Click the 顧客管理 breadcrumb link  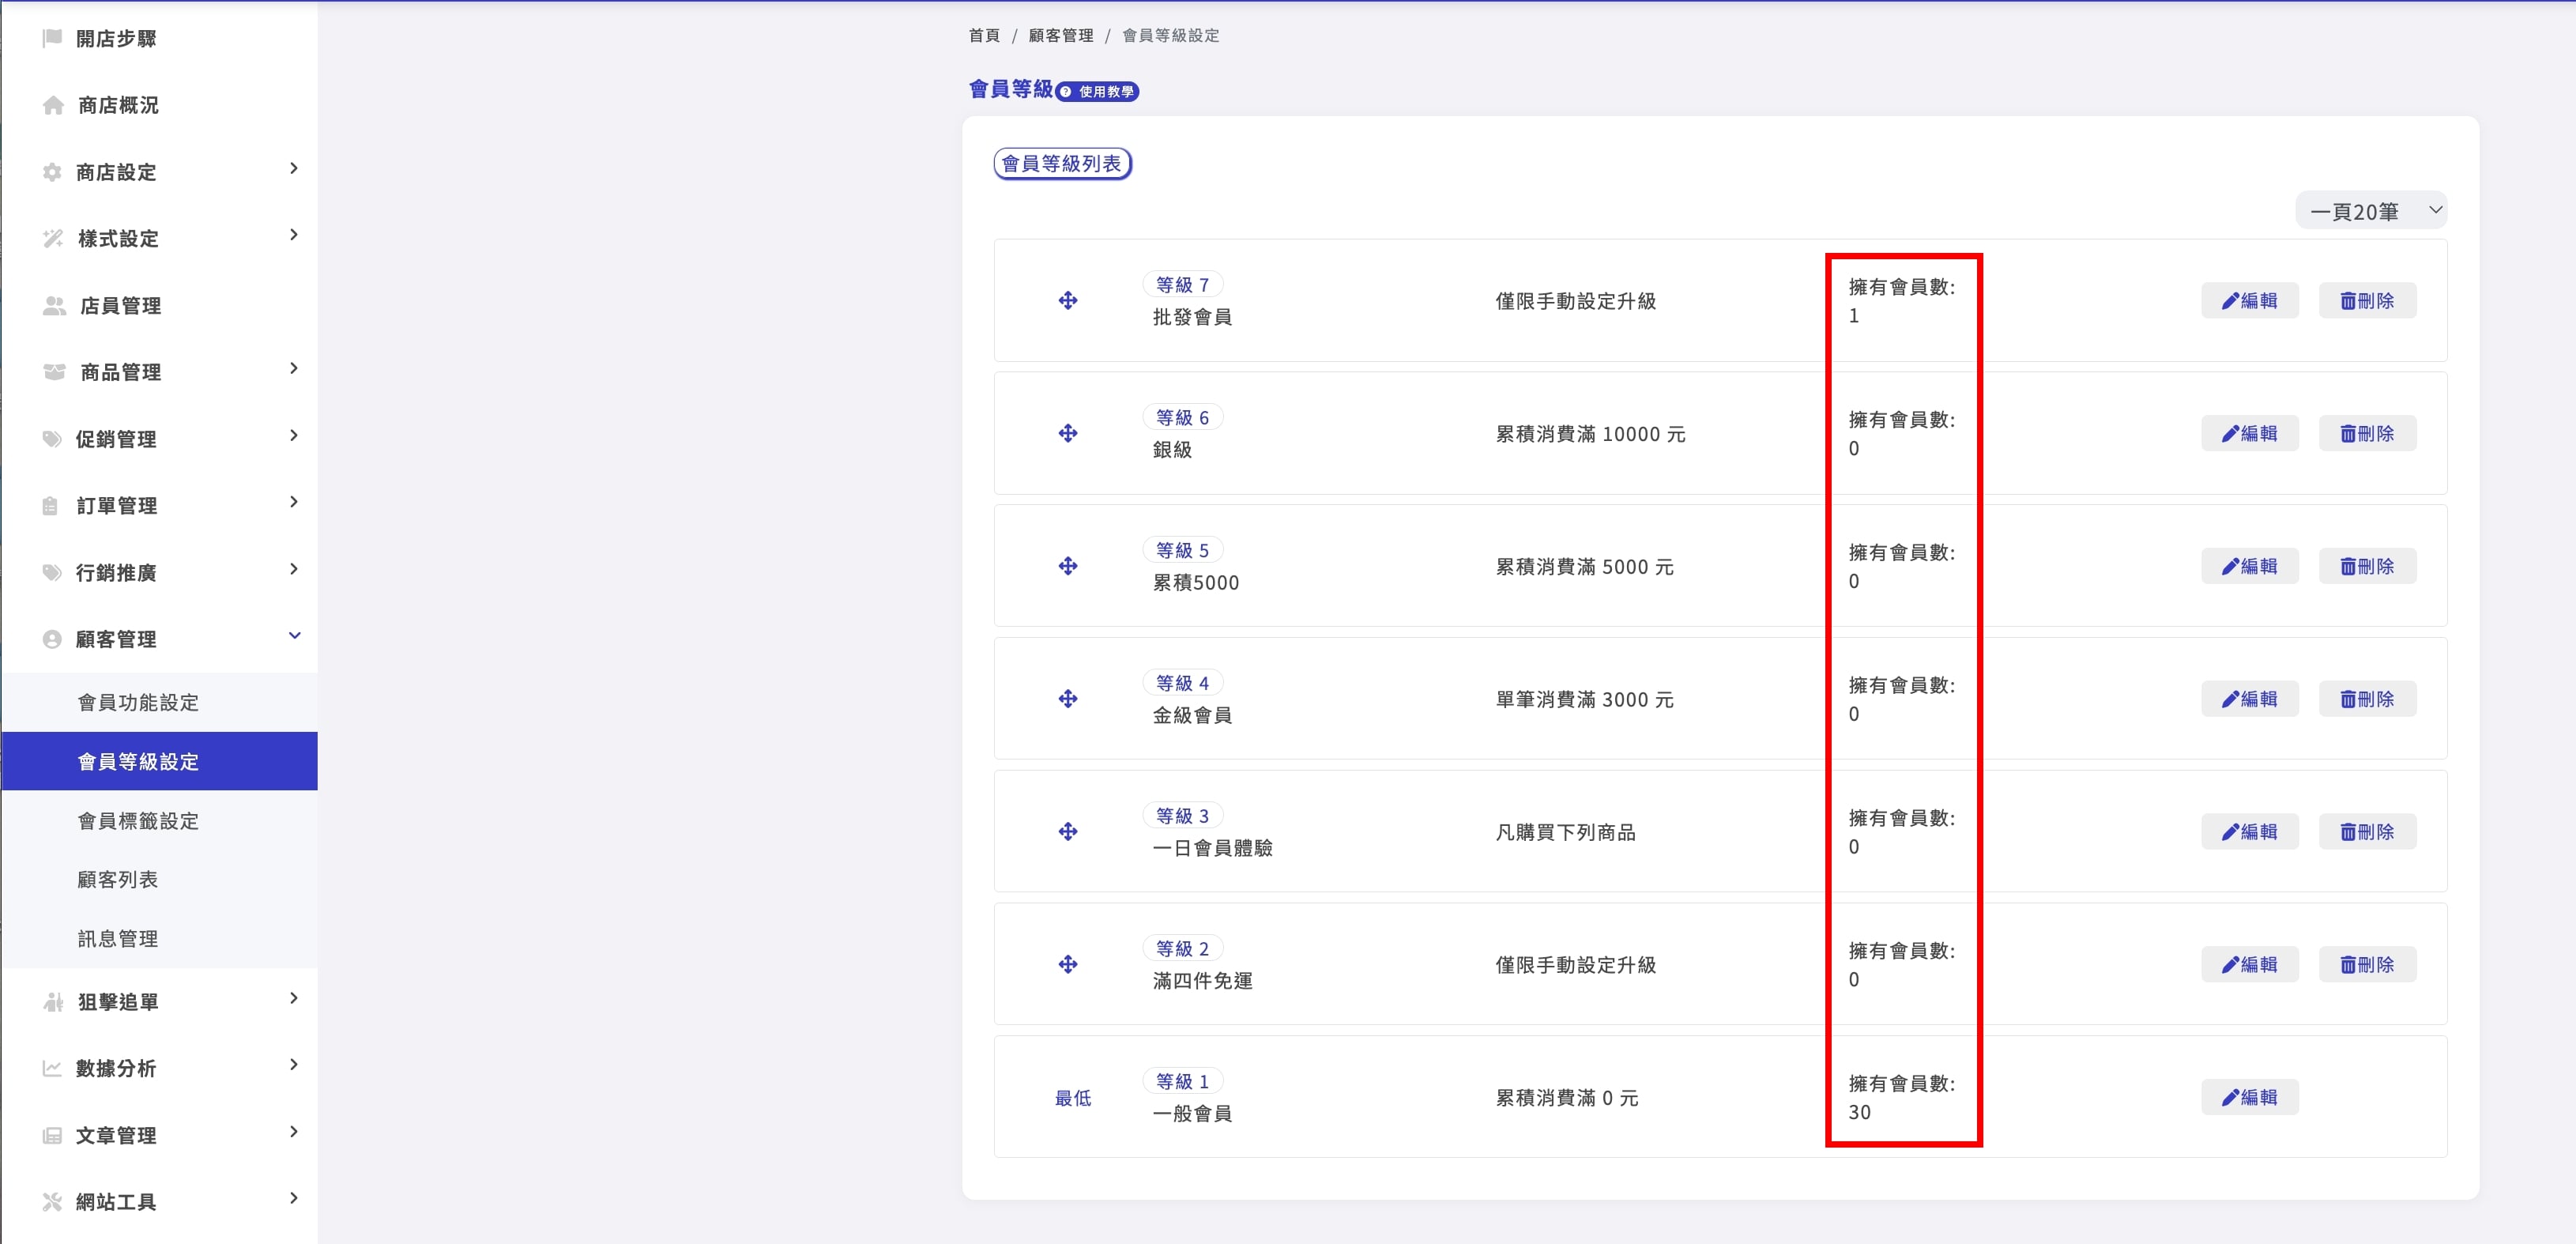[x=1061, y=35]
